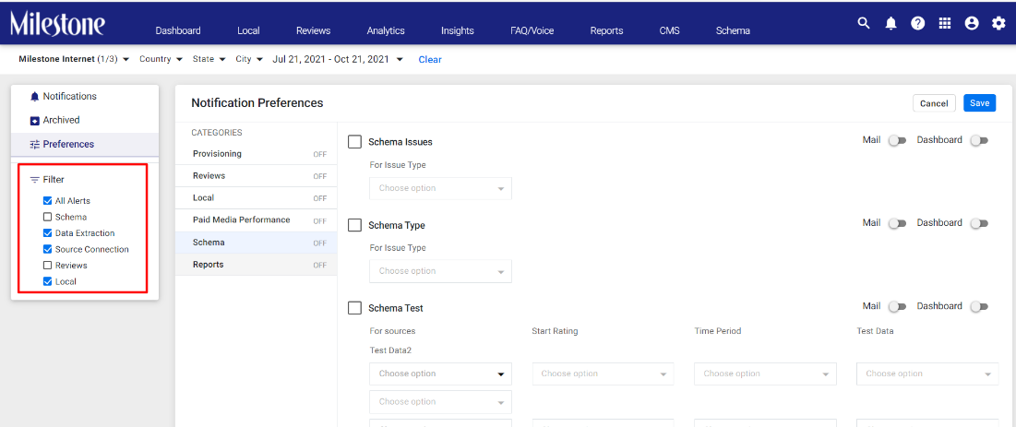The width and height of the screenshot is (1016, 427).
Task: Uncheck the All Alerts filter
Action: click(x=47, y=201)
